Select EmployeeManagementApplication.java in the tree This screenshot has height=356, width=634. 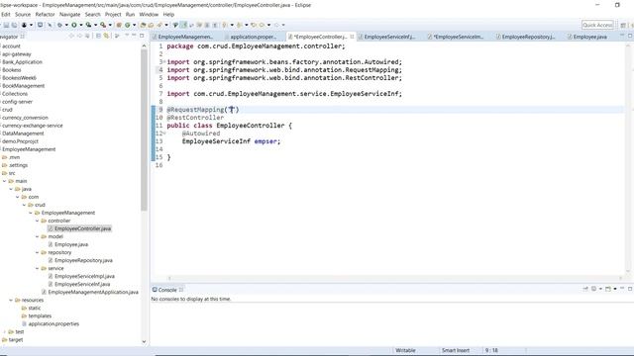click(x=93, y=293)
